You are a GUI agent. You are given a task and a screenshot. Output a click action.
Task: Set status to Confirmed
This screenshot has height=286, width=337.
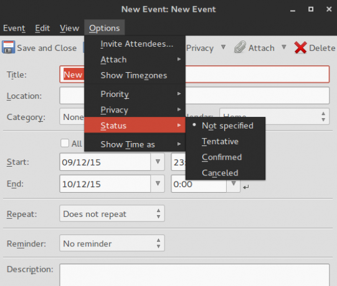225,157
